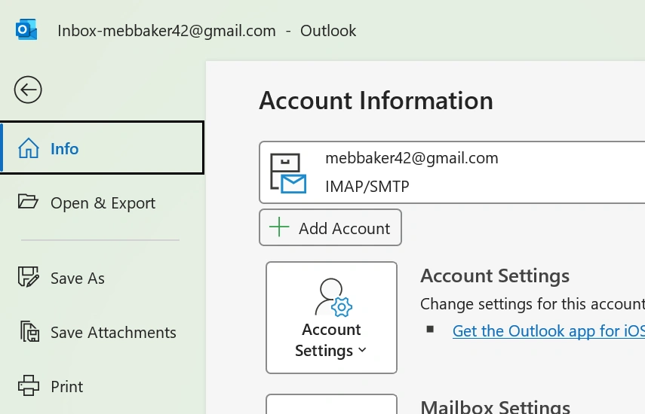Click the Mailbox Settings heading
The image size is (645, 414).
[496, 406]
